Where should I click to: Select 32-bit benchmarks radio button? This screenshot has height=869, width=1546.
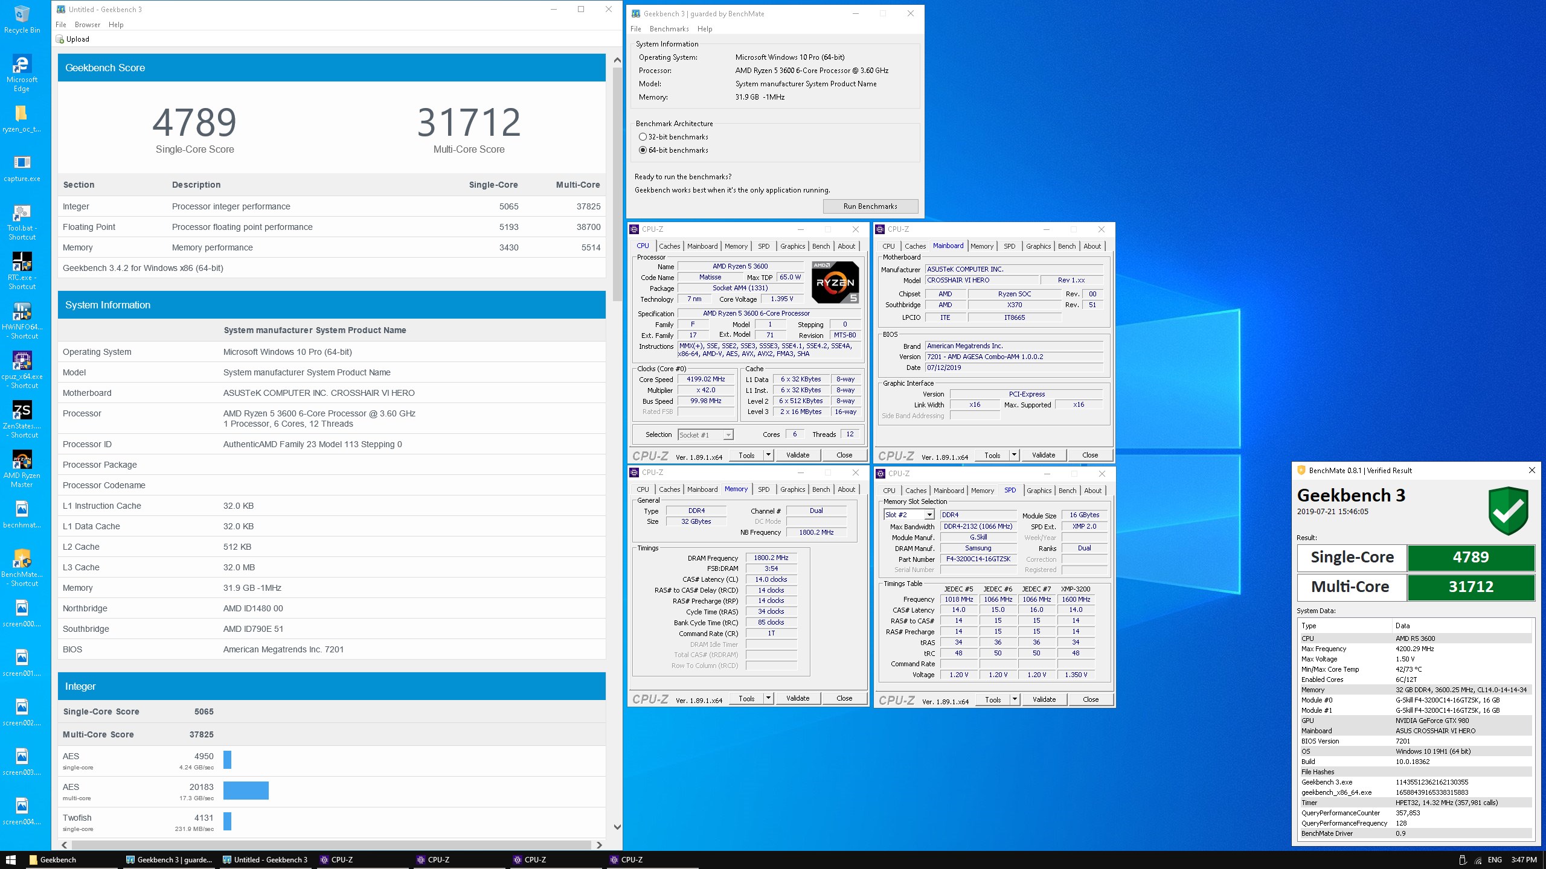[643, 137]
